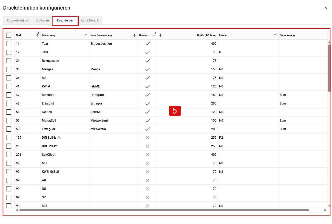The height and width of the screenshot is (224, 332).
Task: Click the Breite column sort arrow icon
Action: 160,35
